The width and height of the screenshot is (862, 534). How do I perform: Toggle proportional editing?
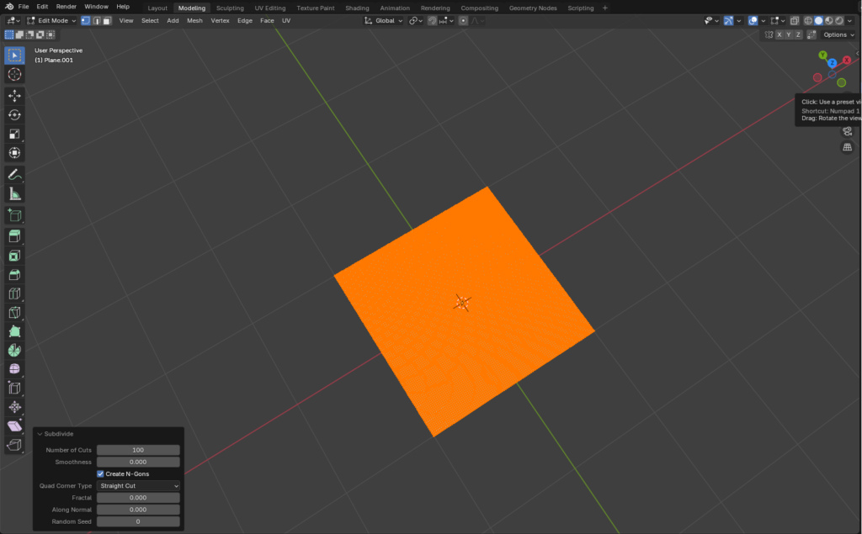(x=464, y=20)
